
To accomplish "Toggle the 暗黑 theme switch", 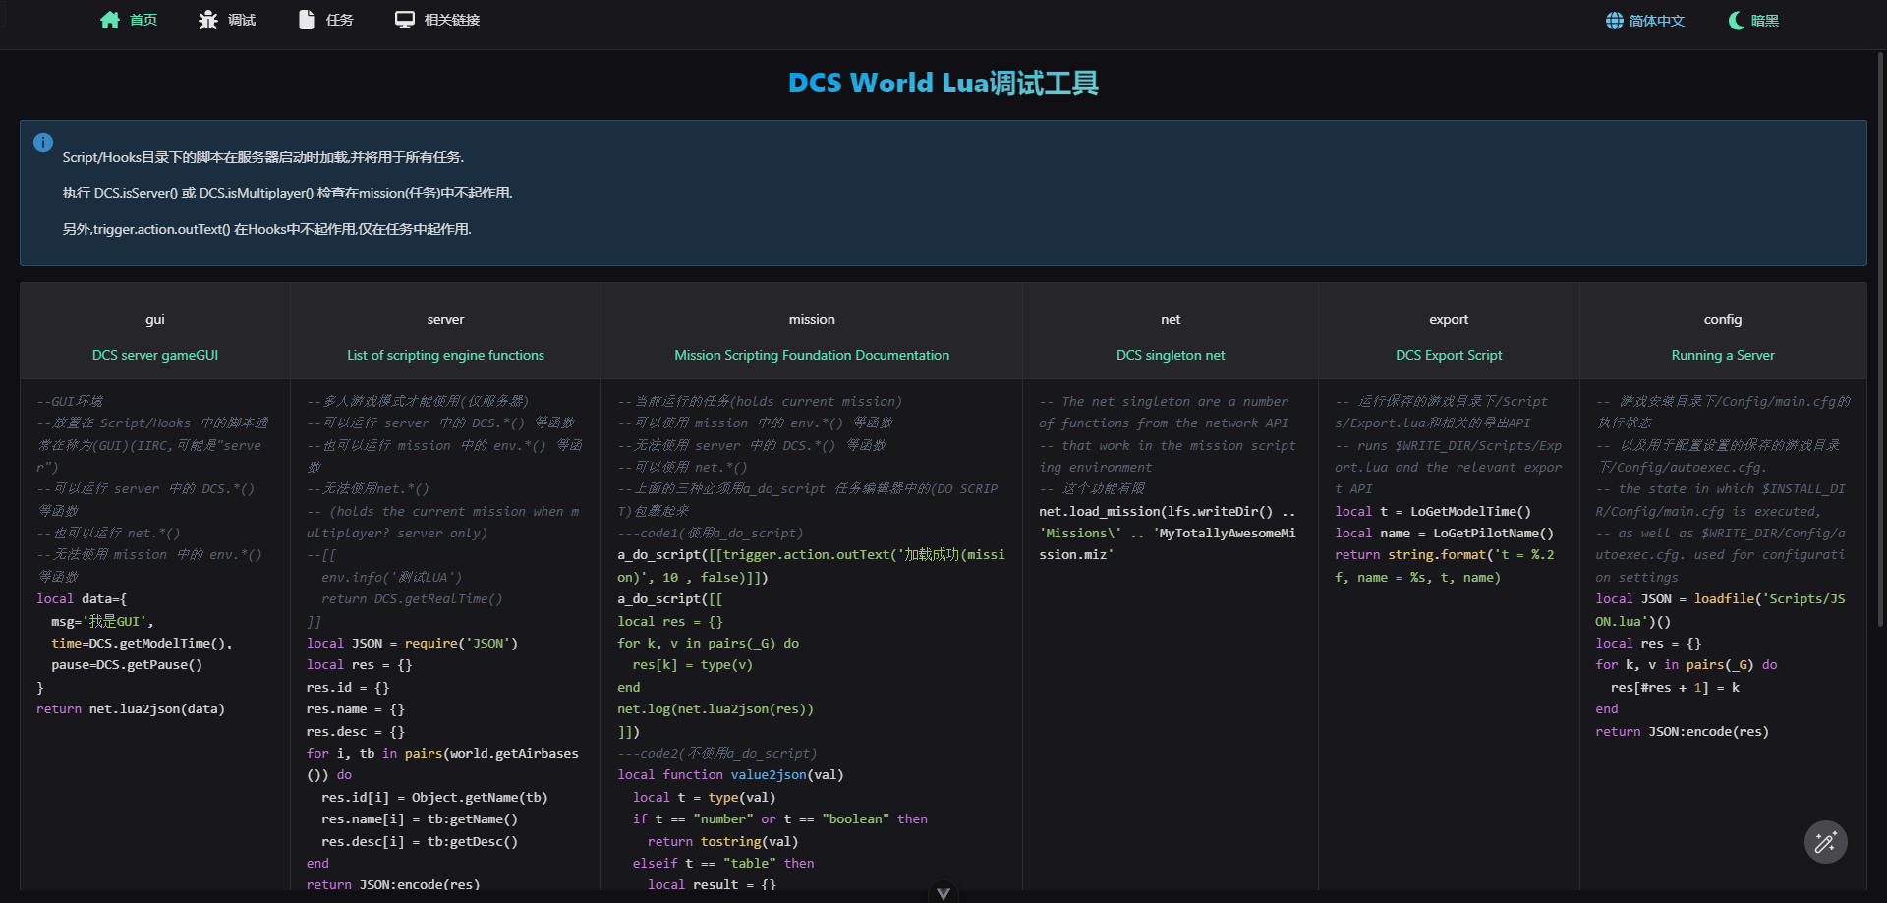I will point(1765,21).
